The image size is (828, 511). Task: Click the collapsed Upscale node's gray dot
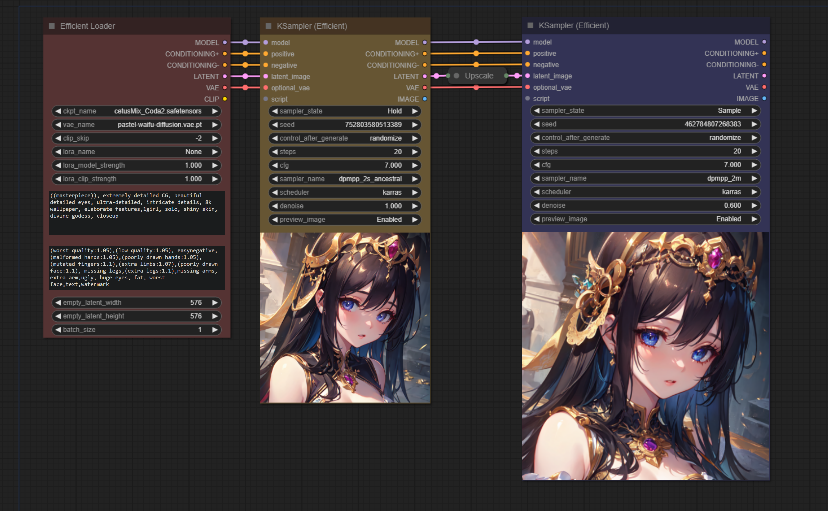(456, 76)
